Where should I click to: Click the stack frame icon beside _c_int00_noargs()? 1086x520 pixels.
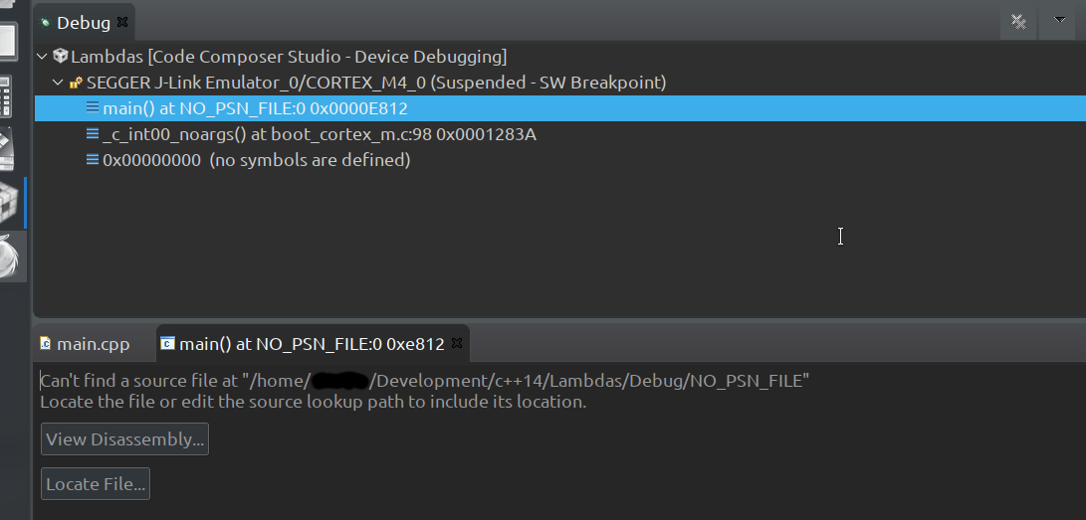[x=93, y=133]
